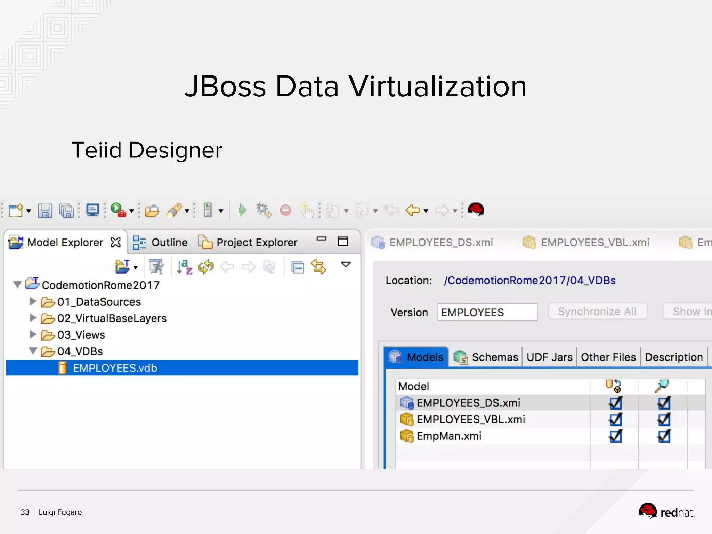712x534 pixels.
Task: Open the search dropdown arrow beside flashlight
Action: coord(187,211)
